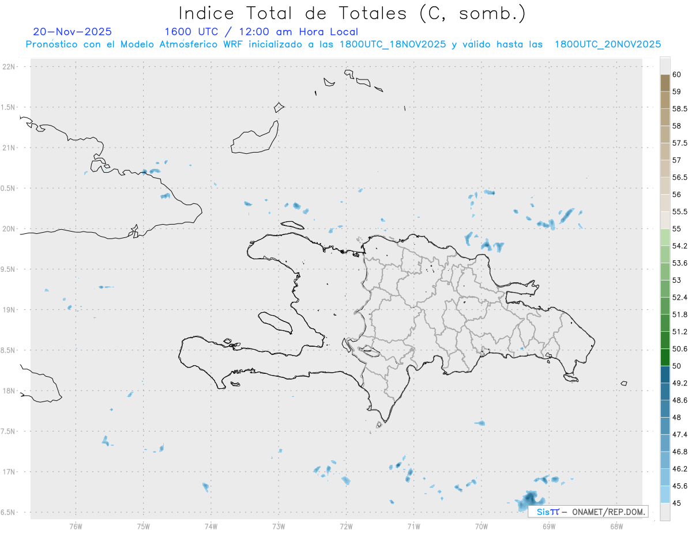The height and width of the screenshot is (534, 692).
Task: Click the clipped latitude label "6.5N"
Action: [x=9, y=512]
